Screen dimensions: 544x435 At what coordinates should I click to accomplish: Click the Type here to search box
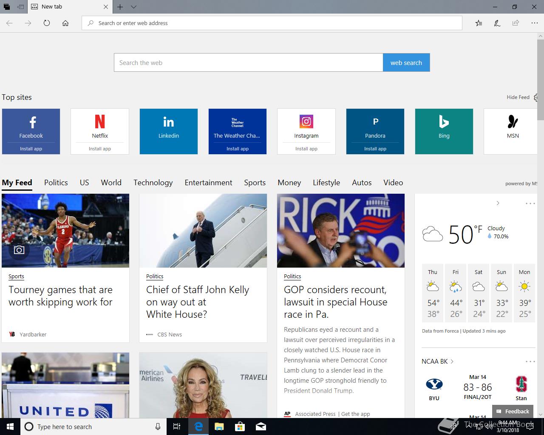(x=93, y=427)
